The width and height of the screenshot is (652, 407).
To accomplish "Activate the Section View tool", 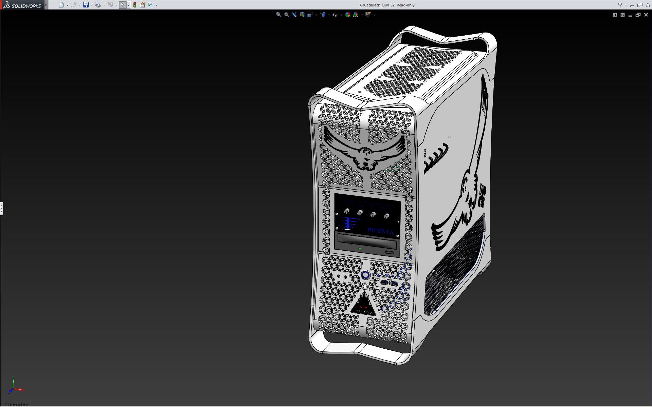I will (302, 15).
